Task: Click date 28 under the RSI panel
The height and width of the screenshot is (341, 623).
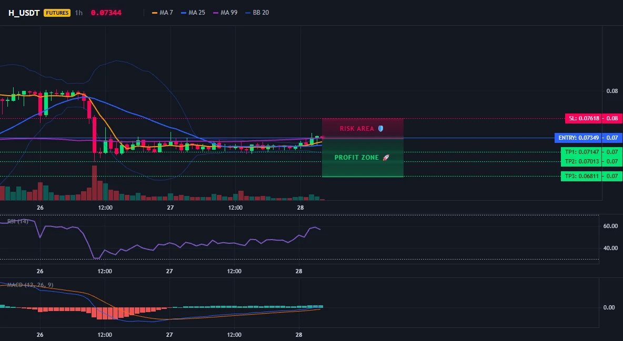Action: tap(299, 271)
